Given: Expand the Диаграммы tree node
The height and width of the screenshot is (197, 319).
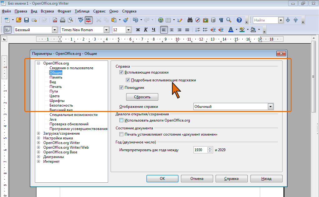Looking at the screenshot, I should tap(38, 157).
